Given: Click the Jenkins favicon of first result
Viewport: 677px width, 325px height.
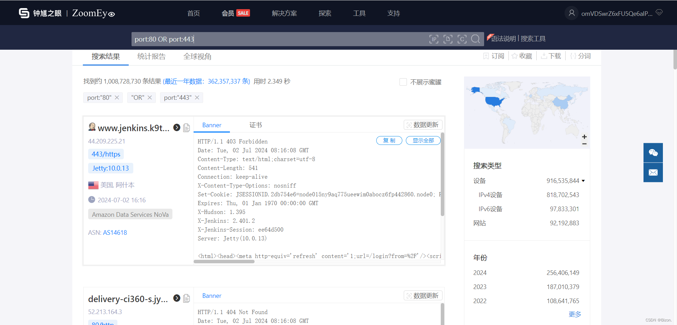Looking at the screenshot, I should coord(92,127).
